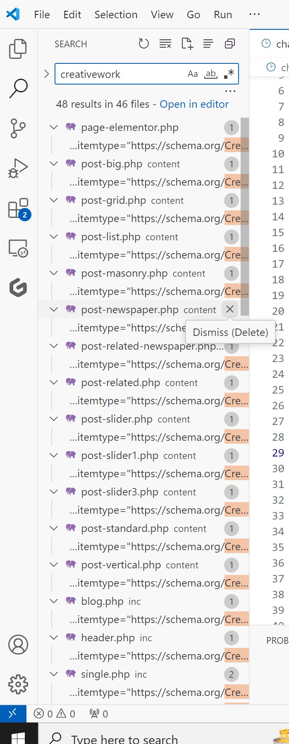This screenshot has height=744, width=289.
Task: Click the Clear Search Results icon
Action: click(x=165, y=43)
